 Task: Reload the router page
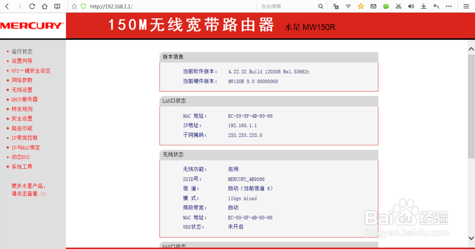[x=32, y=6]
